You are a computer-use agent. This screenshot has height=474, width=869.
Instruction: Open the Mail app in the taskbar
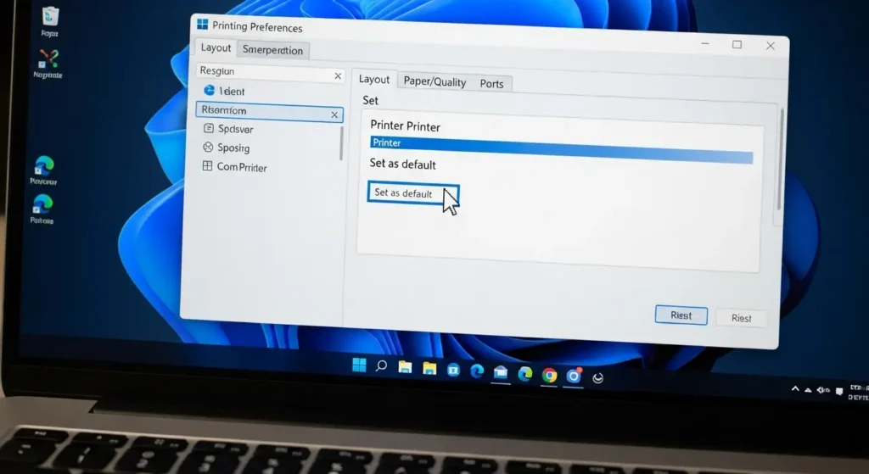pos(501,372)
